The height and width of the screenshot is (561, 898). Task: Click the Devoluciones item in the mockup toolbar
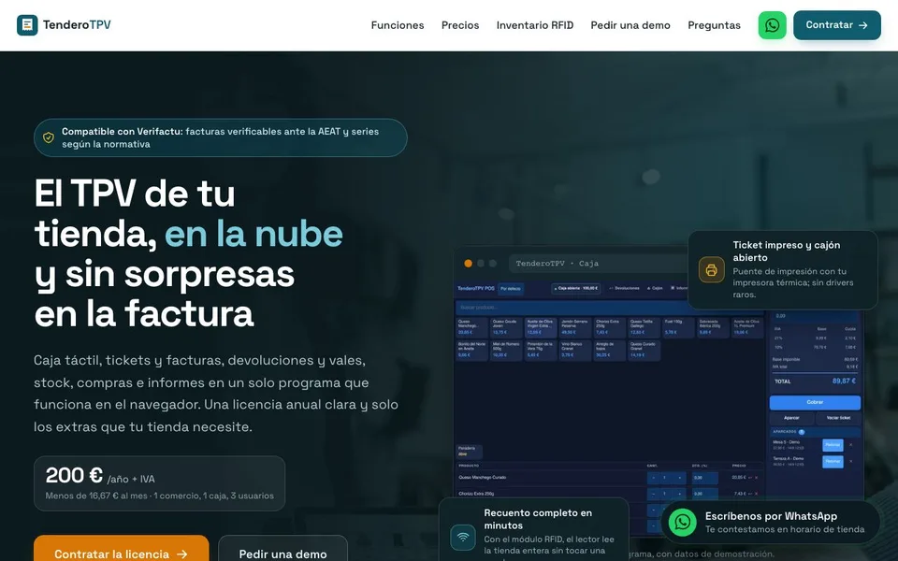(624, 289)
